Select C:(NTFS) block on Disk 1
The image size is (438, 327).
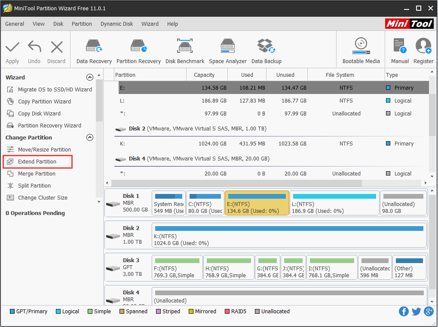(x=205, y=203)
